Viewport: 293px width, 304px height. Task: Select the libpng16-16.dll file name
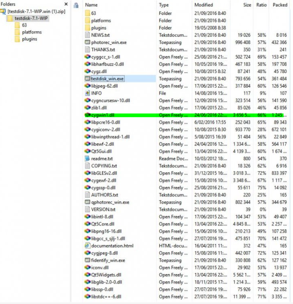[x=106, y=231]
